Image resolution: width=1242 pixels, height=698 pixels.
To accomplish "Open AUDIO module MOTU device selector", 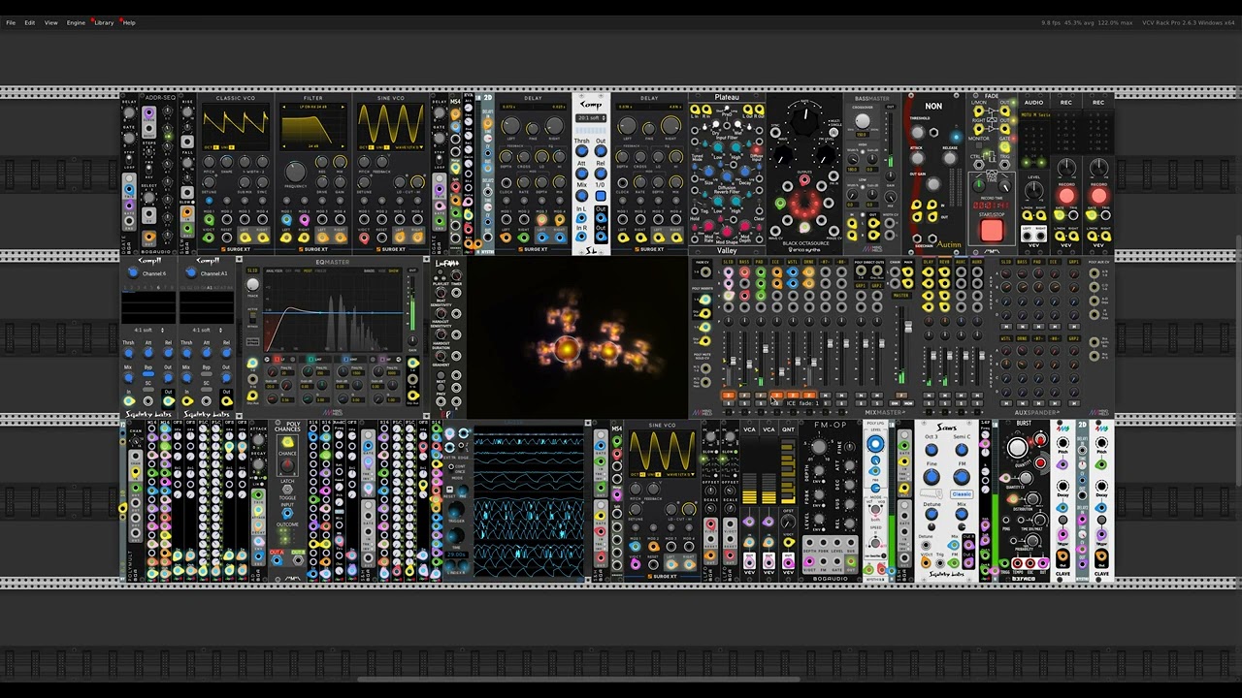I will [x=1035, y=115].
